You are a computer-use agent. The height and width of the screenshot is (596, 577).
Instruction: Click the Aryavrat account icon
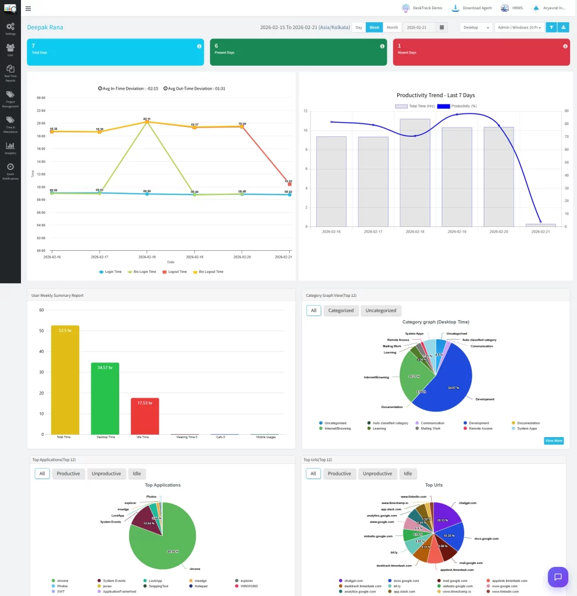[x=536, y=8]
